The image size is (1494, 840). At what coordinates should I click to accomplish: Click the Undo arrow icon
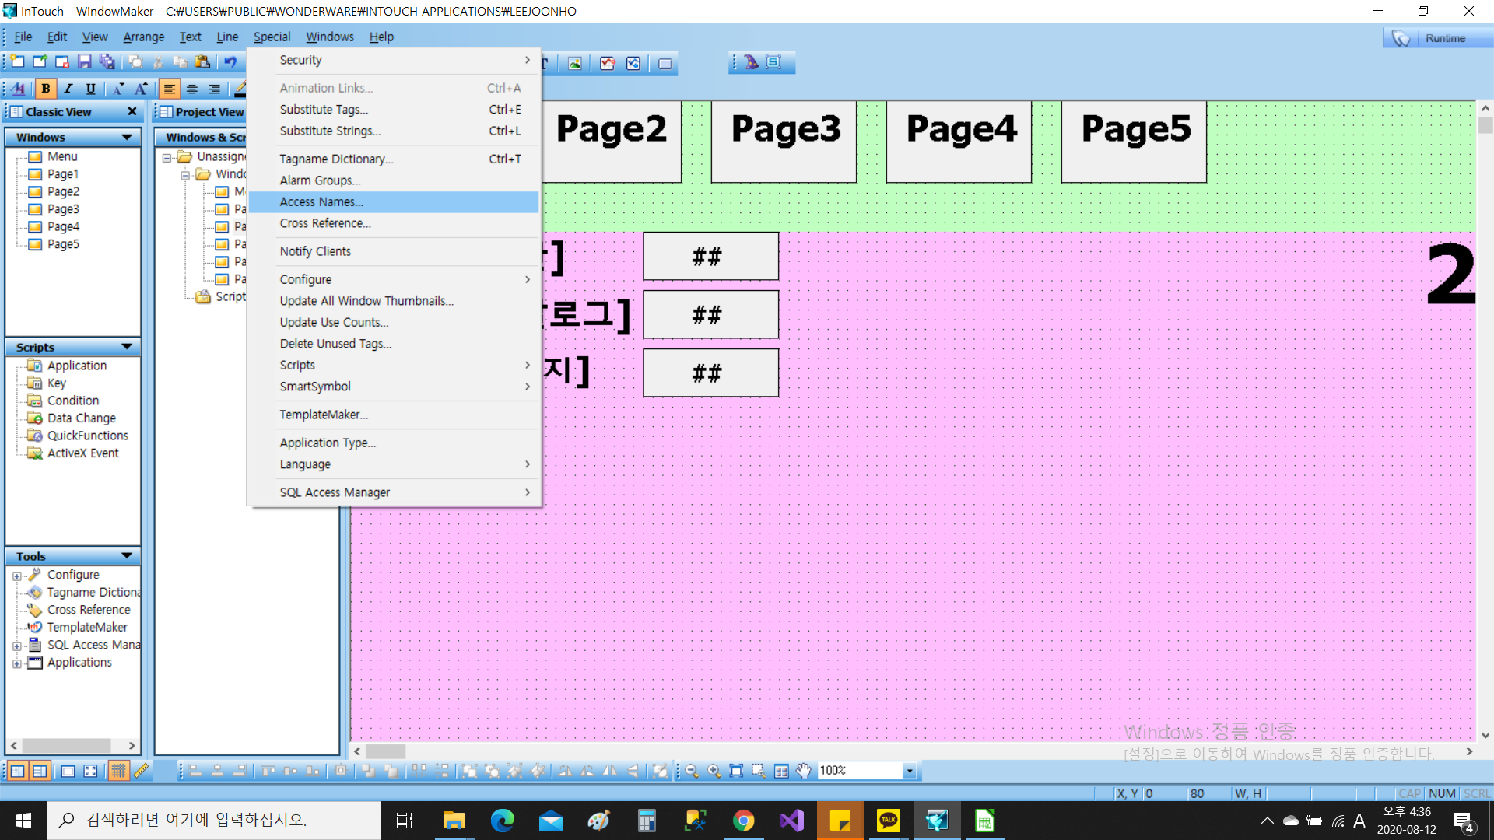click(230, 63)
